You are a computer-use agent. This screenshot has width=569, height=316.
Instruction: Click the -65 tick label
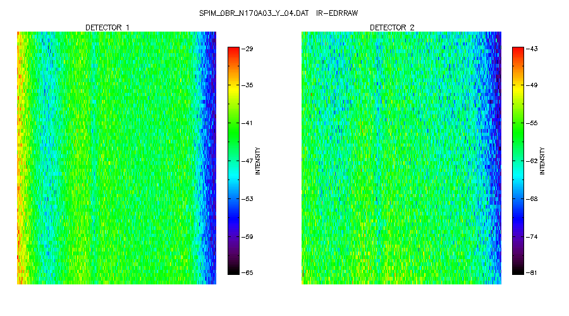pyautogui.click(x=247, y=273)
